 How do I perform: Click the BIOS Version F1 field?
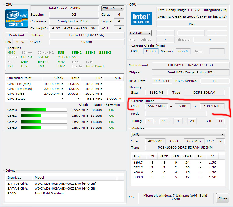click(x=215, y=81)
